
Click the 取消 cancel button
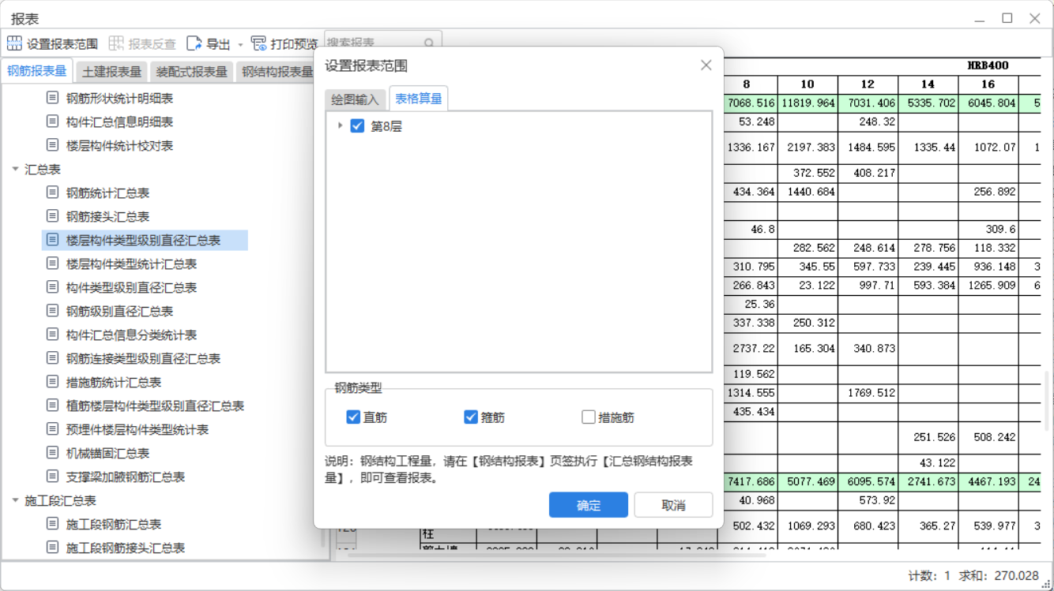point(673,505)
